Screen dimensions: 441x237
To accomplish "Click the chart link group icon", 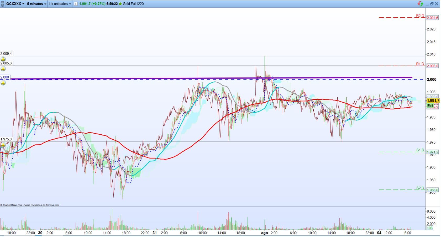I will pos(2,4).
